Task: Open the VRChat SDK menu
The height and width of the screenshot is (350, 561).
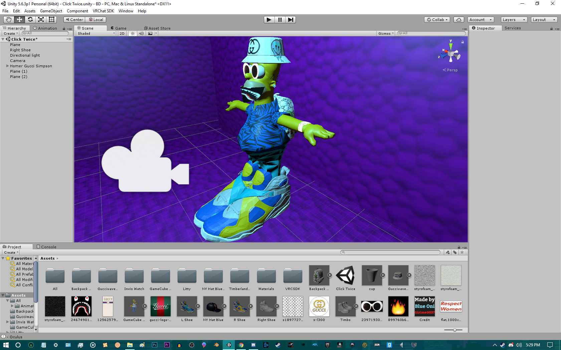Action: [x=103, y=11]
